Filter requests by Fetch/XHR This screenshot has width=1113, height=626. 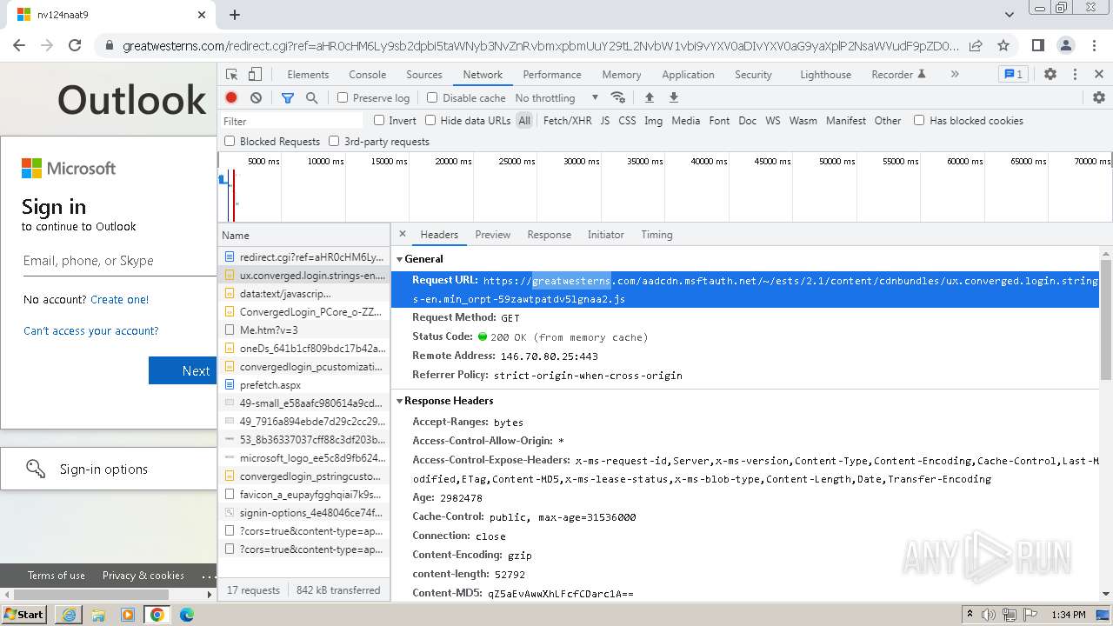pyautogui.click(x=568, y=121)
